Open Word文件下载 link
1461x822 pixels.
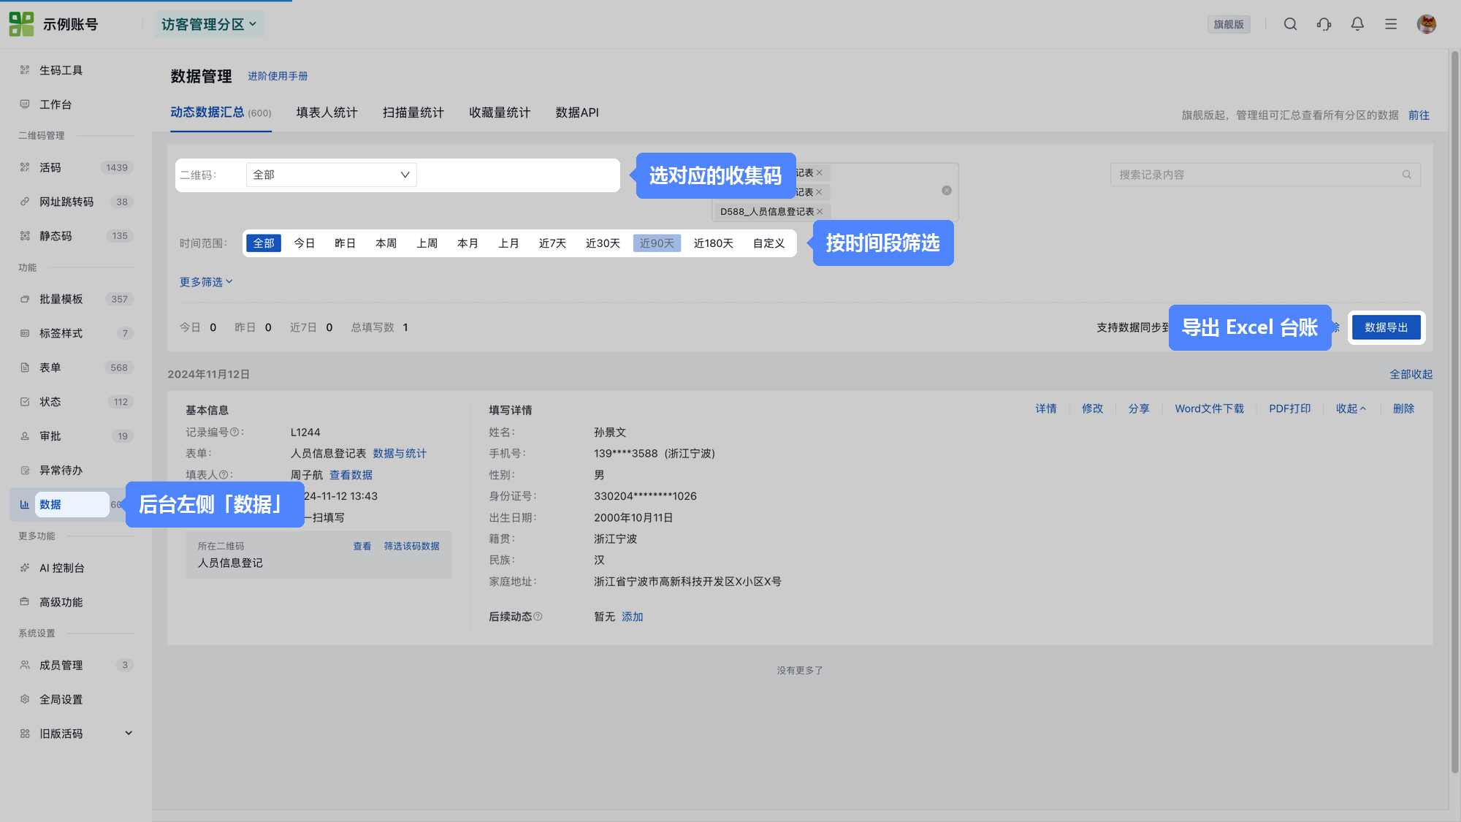coord(1209,409)
